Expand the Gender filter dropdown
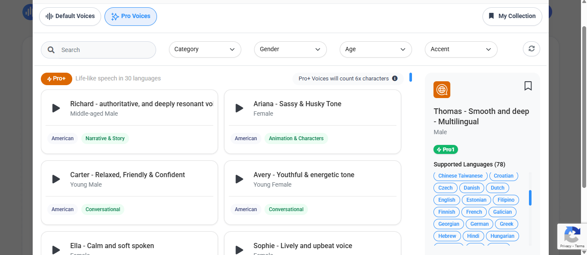The width and height of the screenshot is (587, 255). click(x=290, y=49)
